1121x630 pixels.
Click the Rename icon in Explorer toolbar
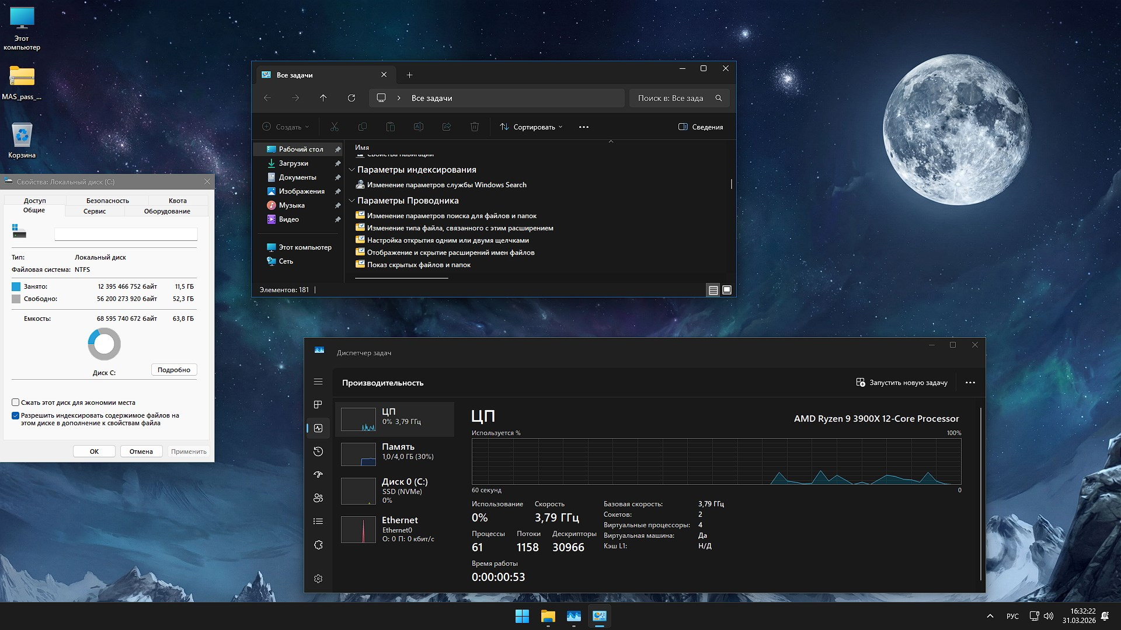pos(418,127)
